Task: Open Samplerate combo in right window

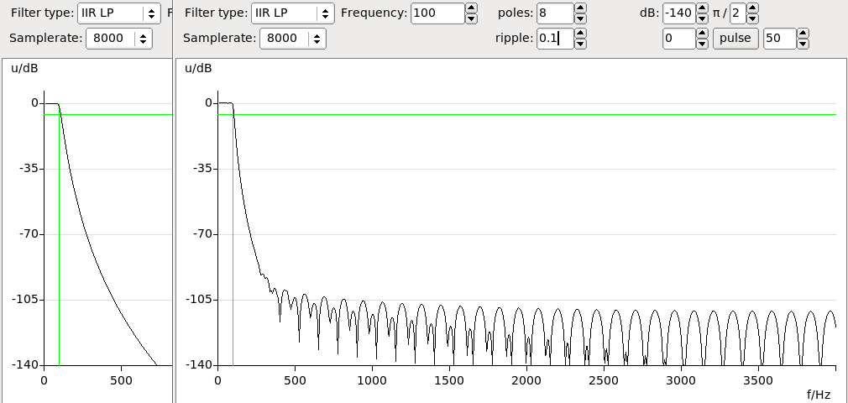Action: 292,39
